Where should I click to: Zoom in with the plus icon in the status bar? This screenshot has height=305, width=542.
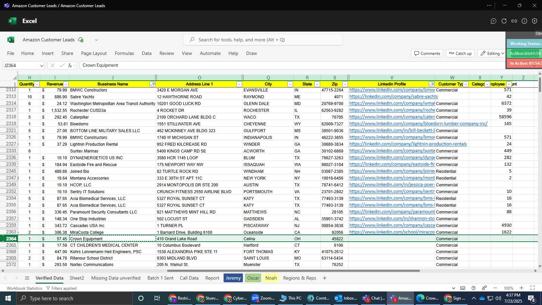click(521, 288)
